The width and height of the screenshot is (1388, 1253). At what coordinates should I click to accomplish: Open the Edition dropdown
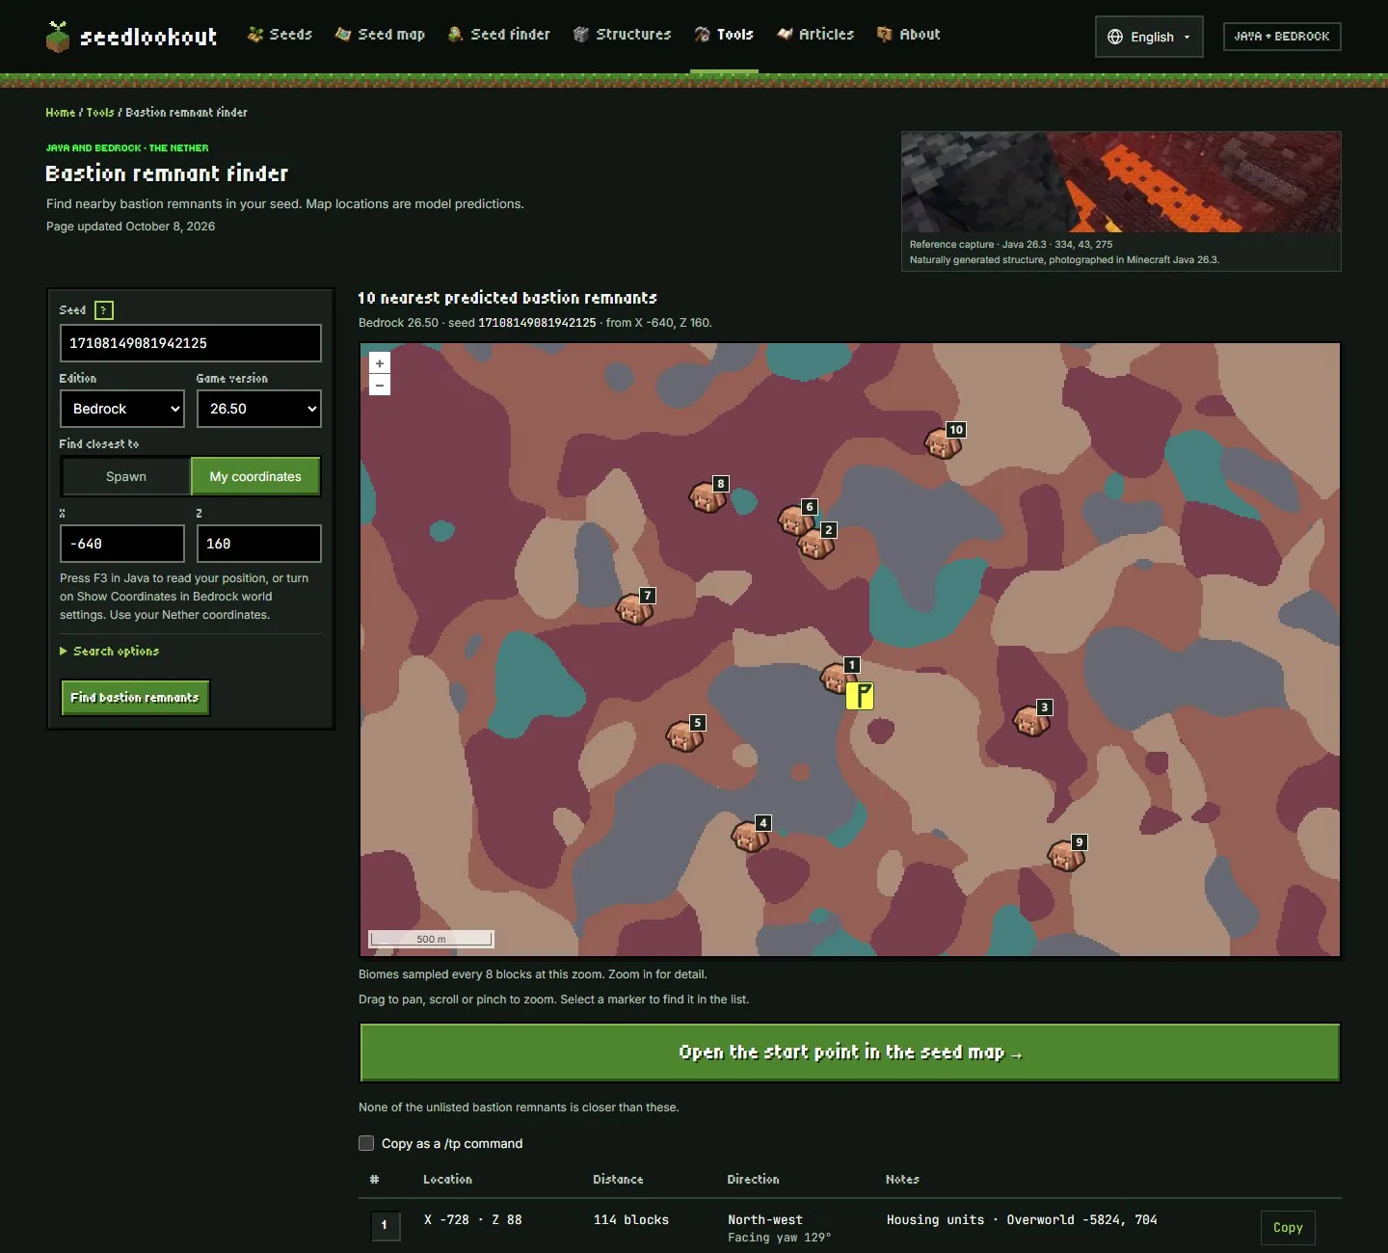122,409
